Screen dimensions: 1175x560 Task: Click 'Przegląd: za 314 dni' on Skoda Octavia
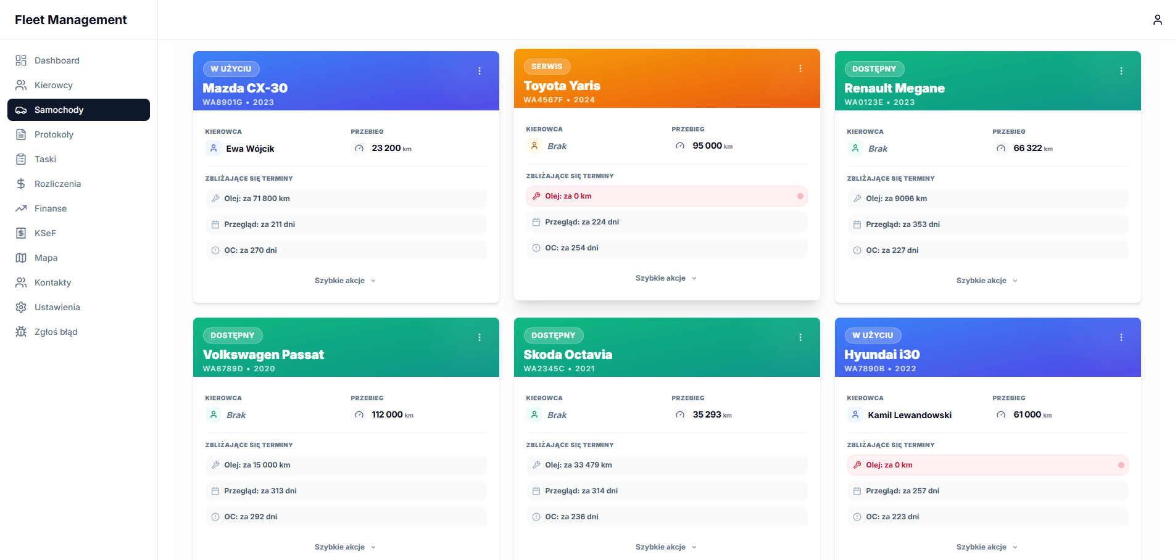click(667, 491)
